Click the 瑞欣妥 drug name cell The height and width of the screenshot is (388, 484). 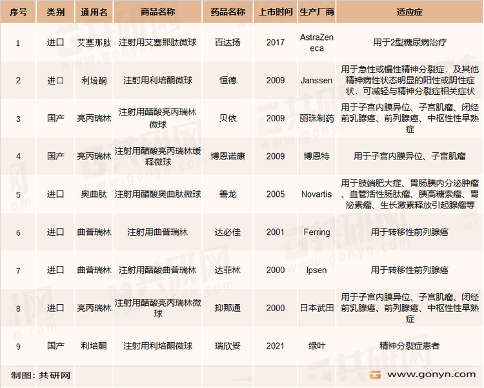tap(228, 346)
